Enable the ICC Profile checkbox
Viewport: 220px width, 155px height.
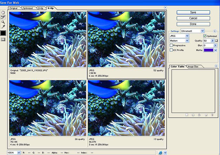pos(172,50)
